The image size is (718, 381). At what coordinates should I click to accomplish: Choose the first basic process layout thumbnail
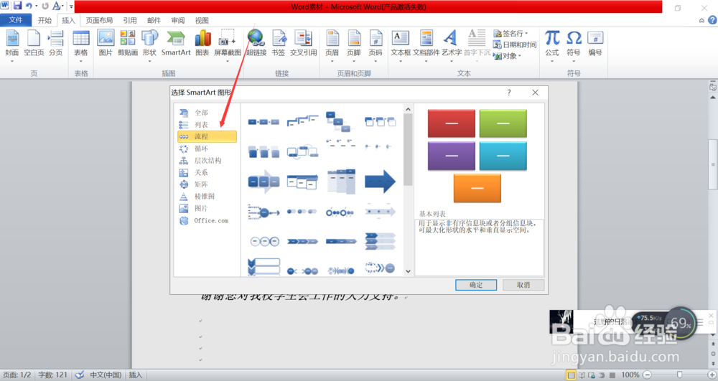264,122
